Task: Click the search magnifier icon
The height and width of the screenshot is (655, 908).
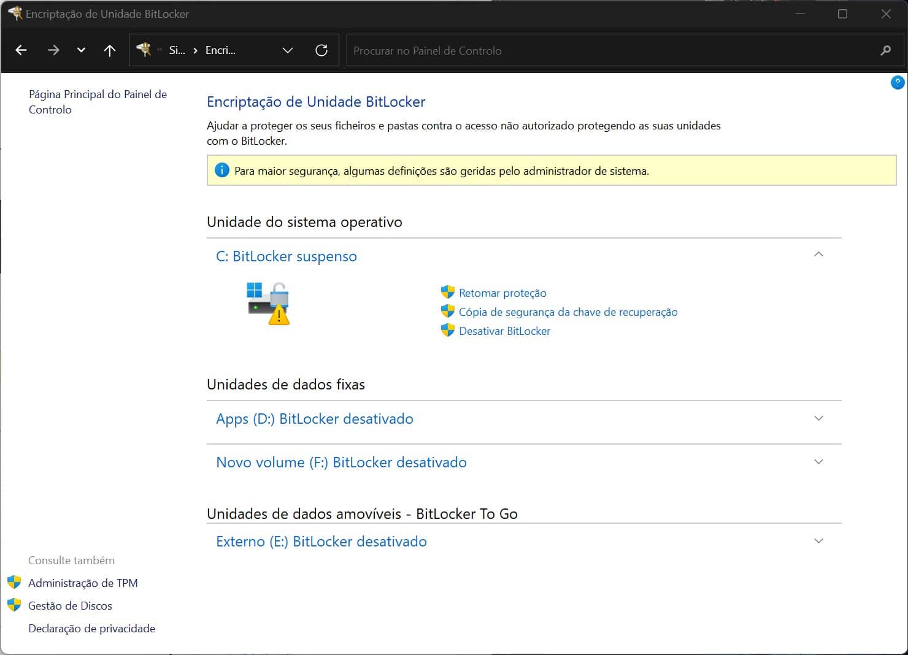Action: (885, 50)
